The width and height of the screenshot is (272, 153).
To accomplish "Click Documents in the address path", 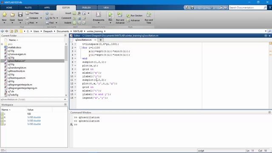I will [63, 31].
